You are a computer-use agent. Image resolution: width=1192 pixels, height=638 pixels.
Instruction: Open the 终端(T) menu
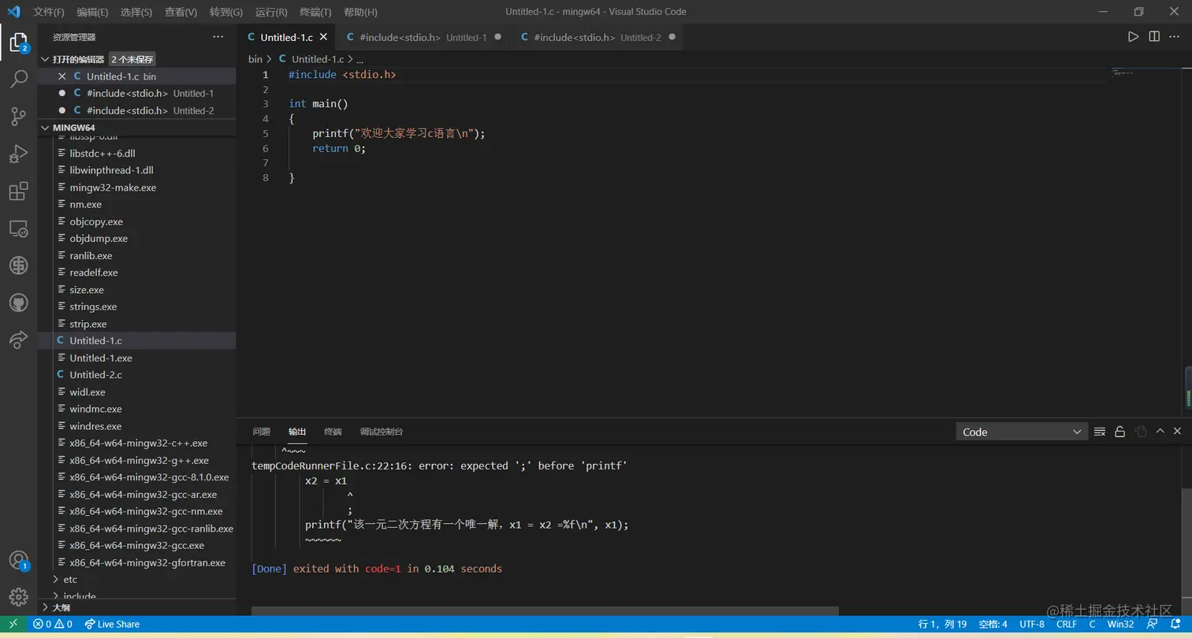click(316, 12)
